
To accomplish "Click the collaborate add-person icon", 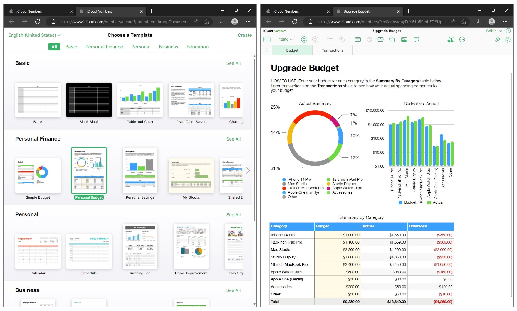I will coord(451,40).
